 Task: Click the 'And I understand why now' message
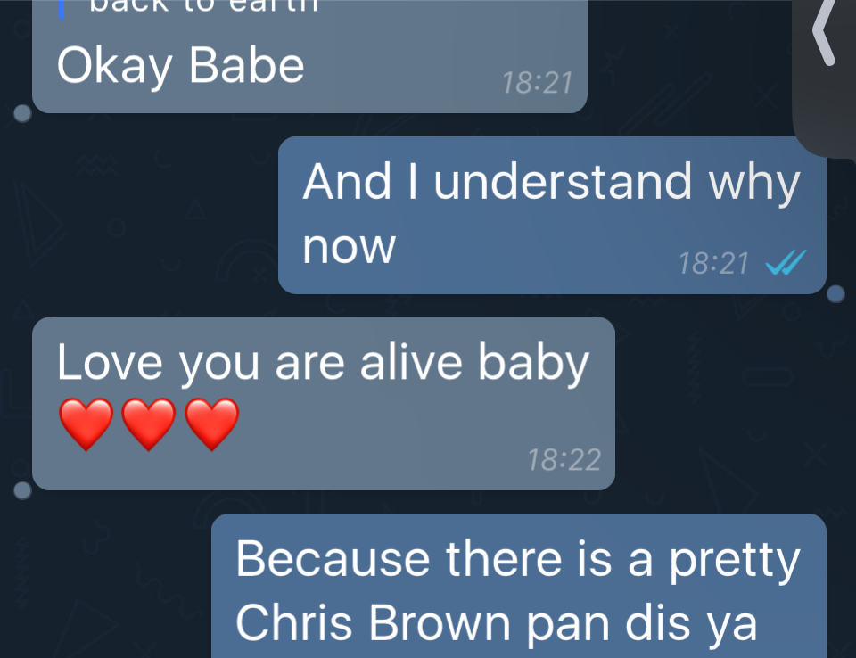[552, 215]
